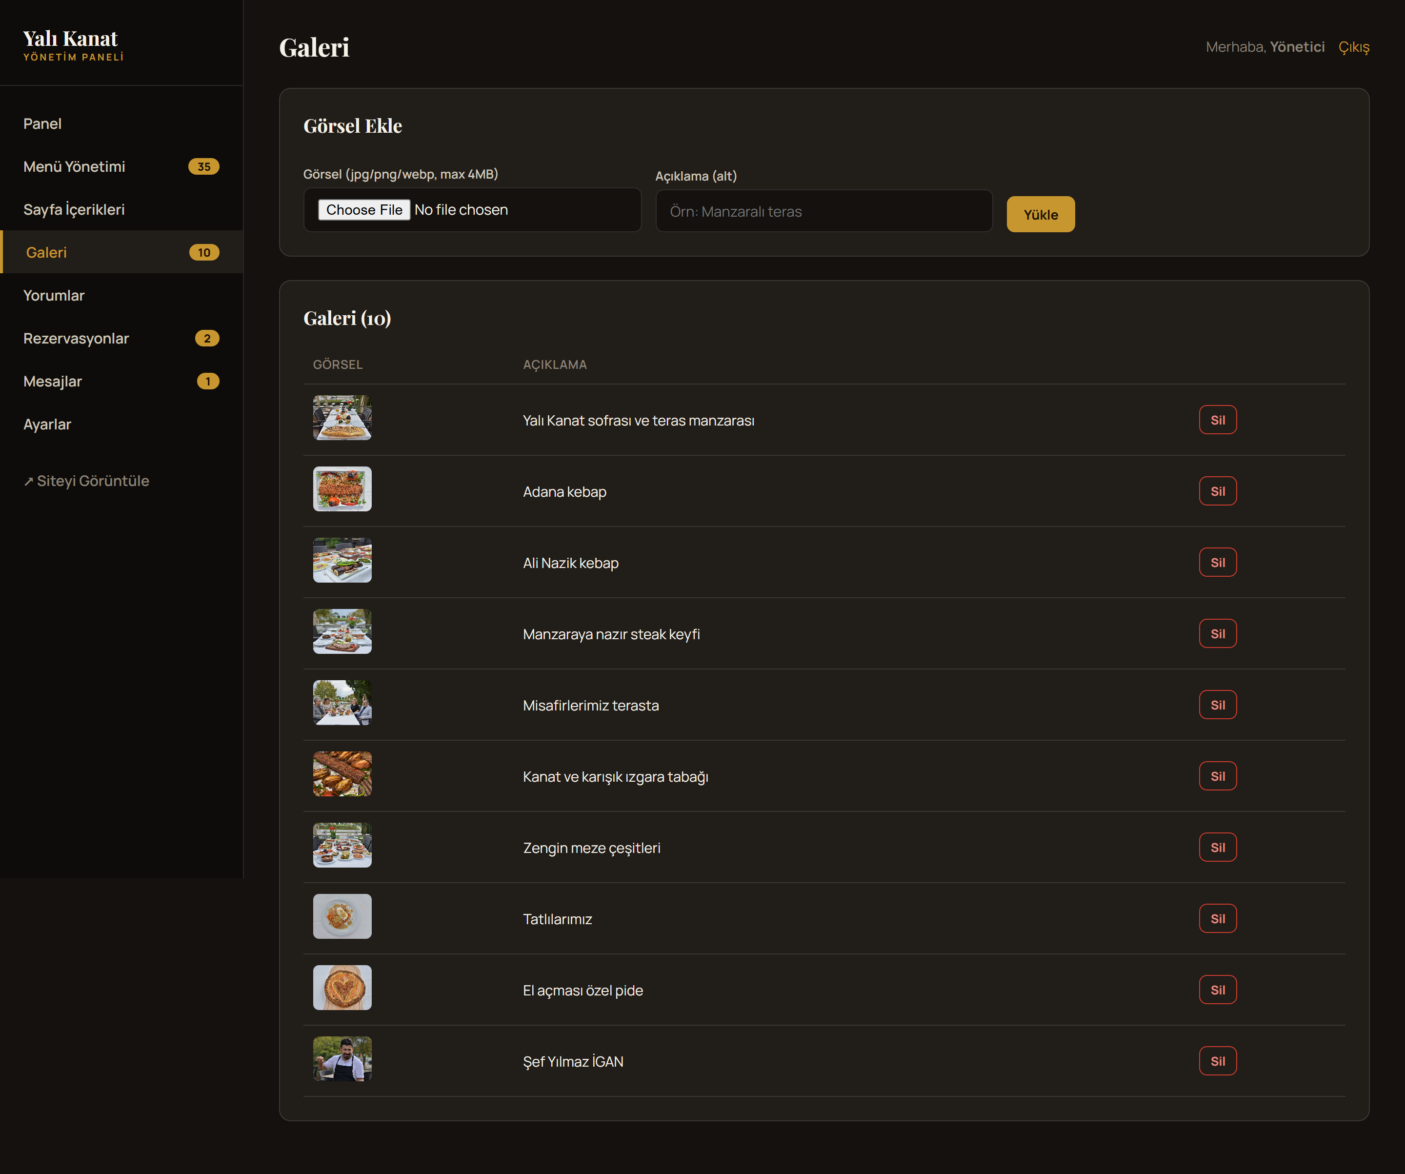
Task: Open the Ali Nazik kebap thumbnail
Action: (342, 560)
